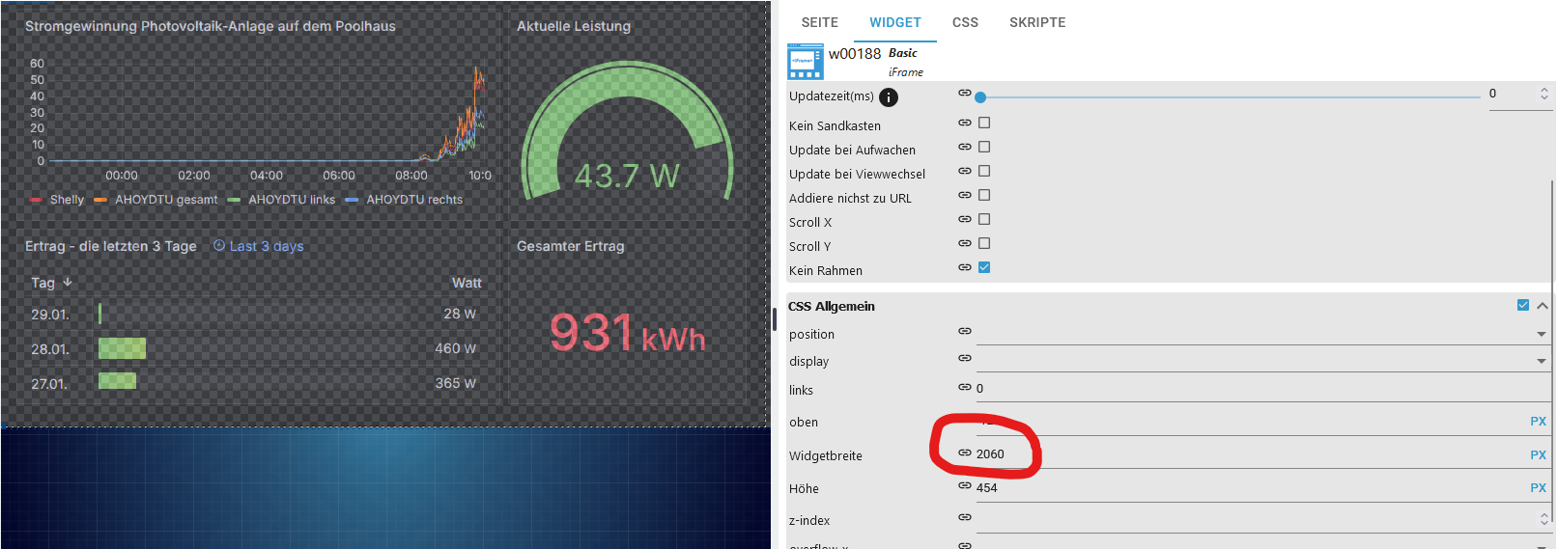Click the Watt column header

pyautogui.click(x=467, y=283)
